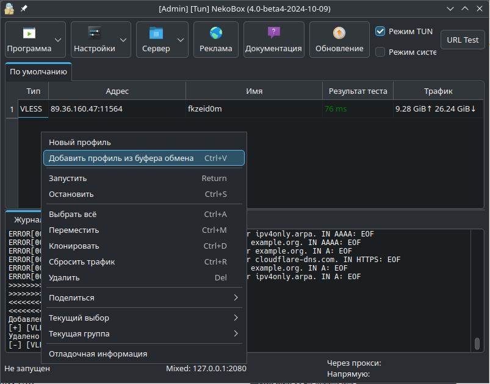This screenshot has height=384, width=490.
Task: Switch to the По умолчанию tab
Action: pos(38,71)
